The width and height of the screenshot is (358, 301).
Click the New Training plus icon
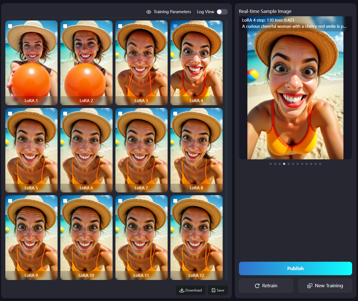coord(310,286)
